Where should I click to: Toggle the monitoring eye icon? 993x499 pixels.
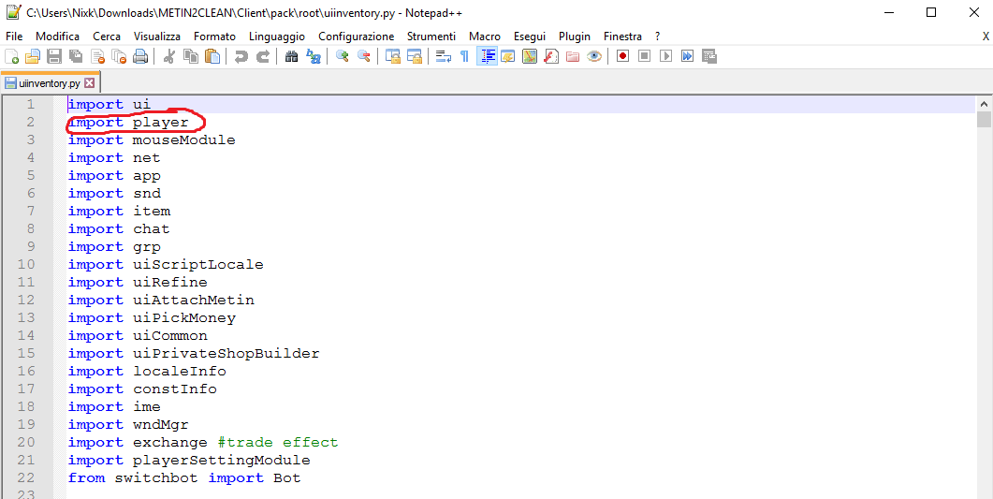[x=594, y=56]
